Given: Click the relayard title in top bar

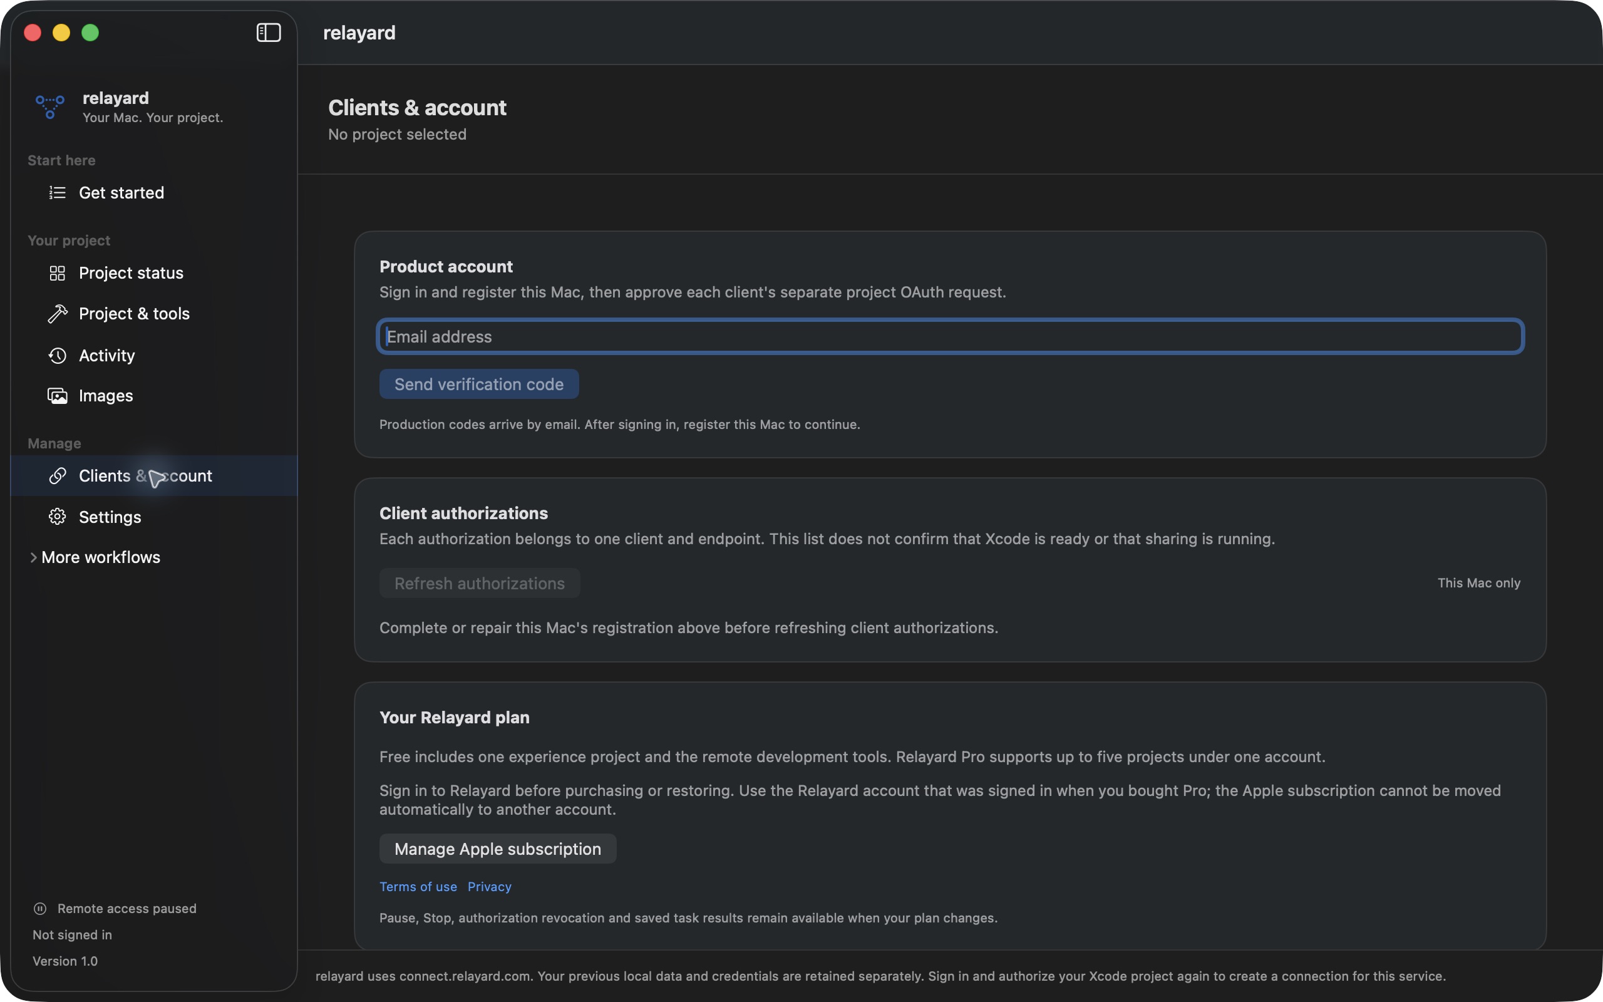Looking at the screenshot, I should pyautogui.click(x=359, y=33).
